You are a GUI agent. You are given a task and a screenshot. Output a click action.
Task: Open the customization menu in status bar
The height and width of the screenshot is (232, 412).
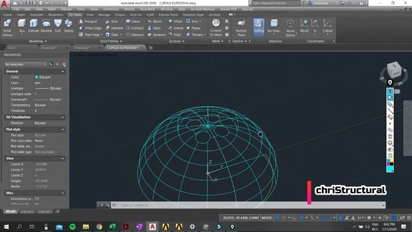pyautogui.click(x=409, y=218)
